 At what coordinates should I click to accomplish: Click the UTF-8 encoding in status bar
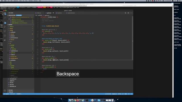pos(119,94)
